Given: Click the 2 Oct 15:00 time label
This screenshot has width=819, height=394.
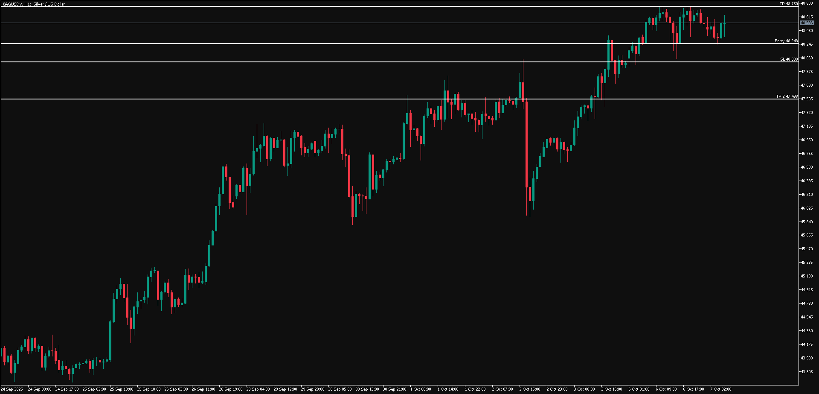Looking at the screenshot, I should (530, 389).
